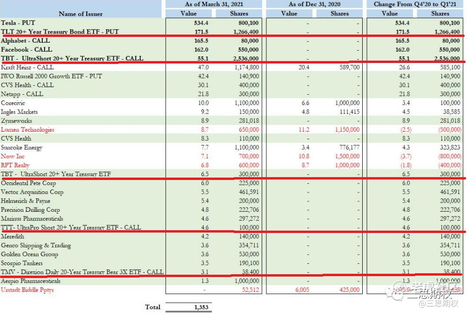Viewport: 467px width, 314px height.
Task: Click the 'Helmerich & Payne' issuer name
Action: pos(26,201)
